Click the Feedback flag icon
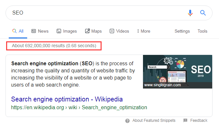Image resolution: width=219 pixels, height=126 pixels. pyautogui.click(x=185, y=120)
